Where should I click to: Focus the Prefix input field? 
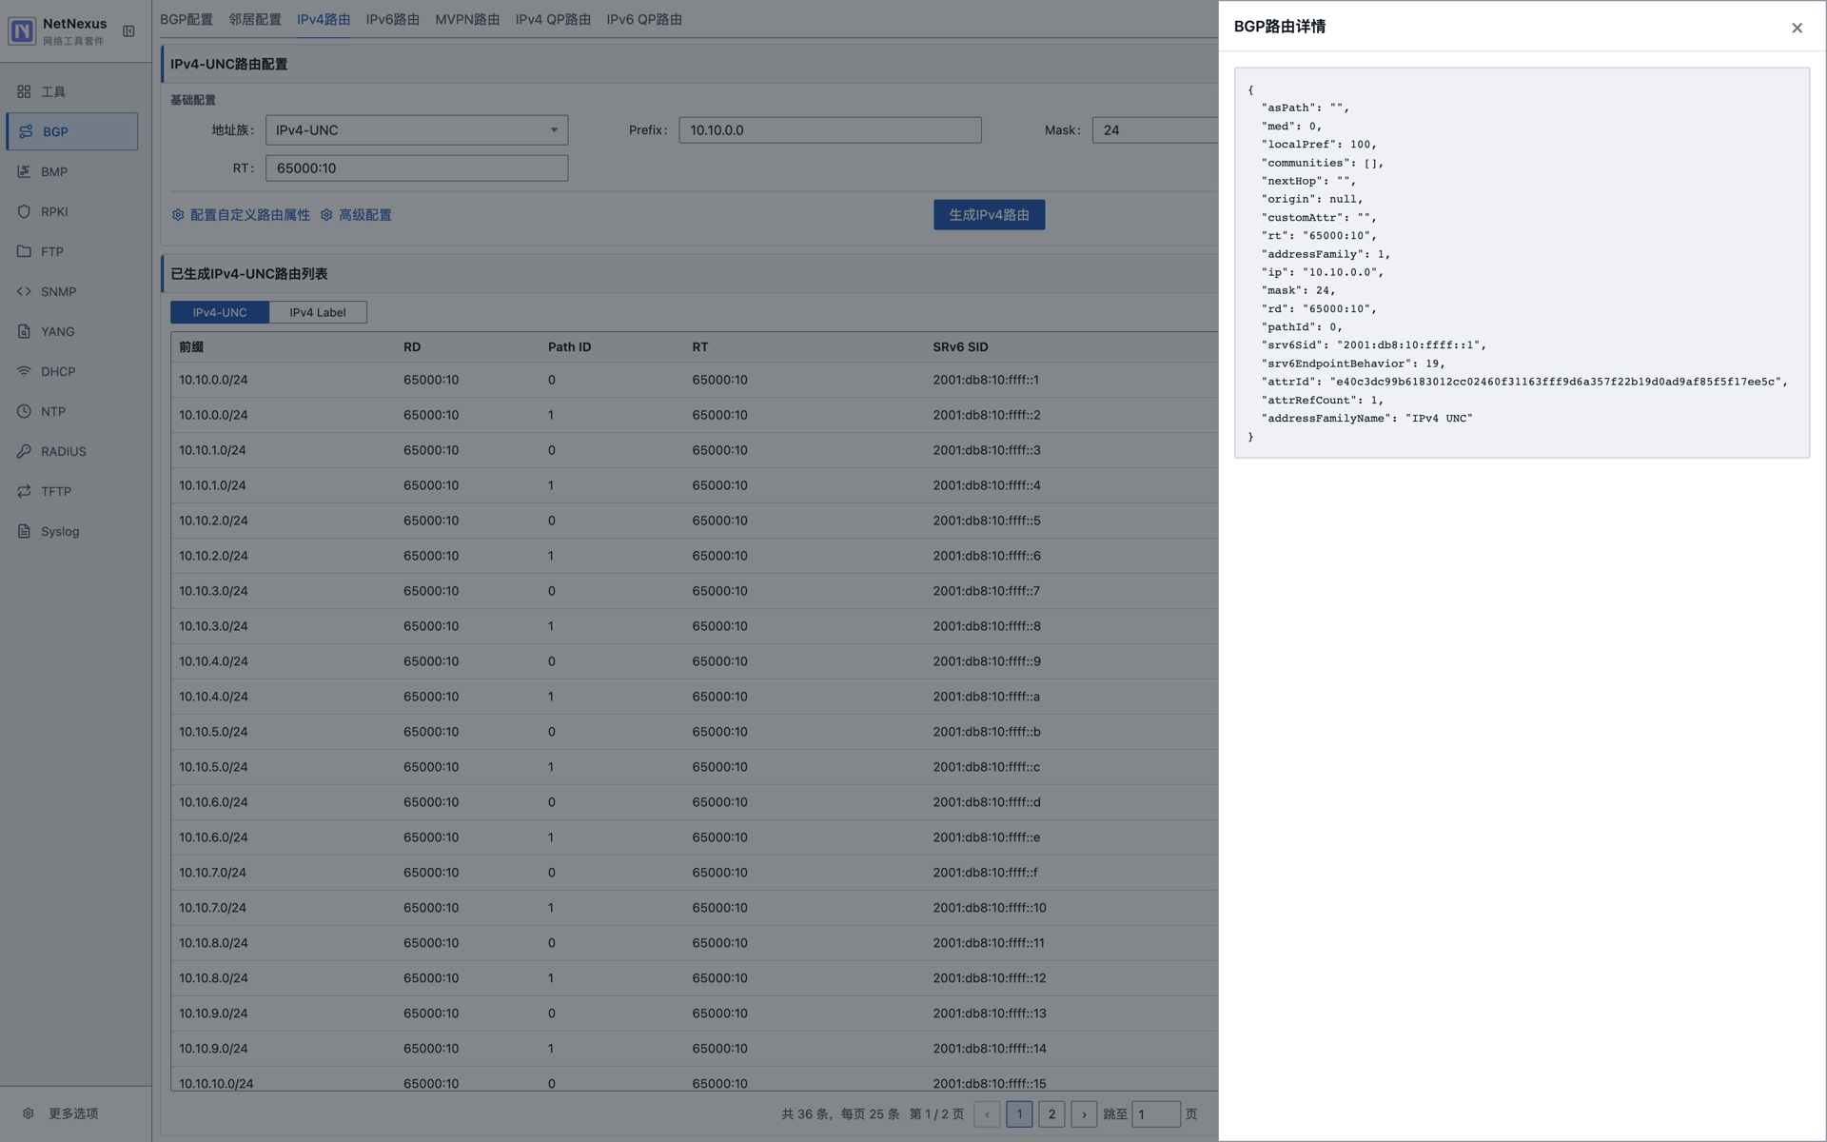point(830,130)
